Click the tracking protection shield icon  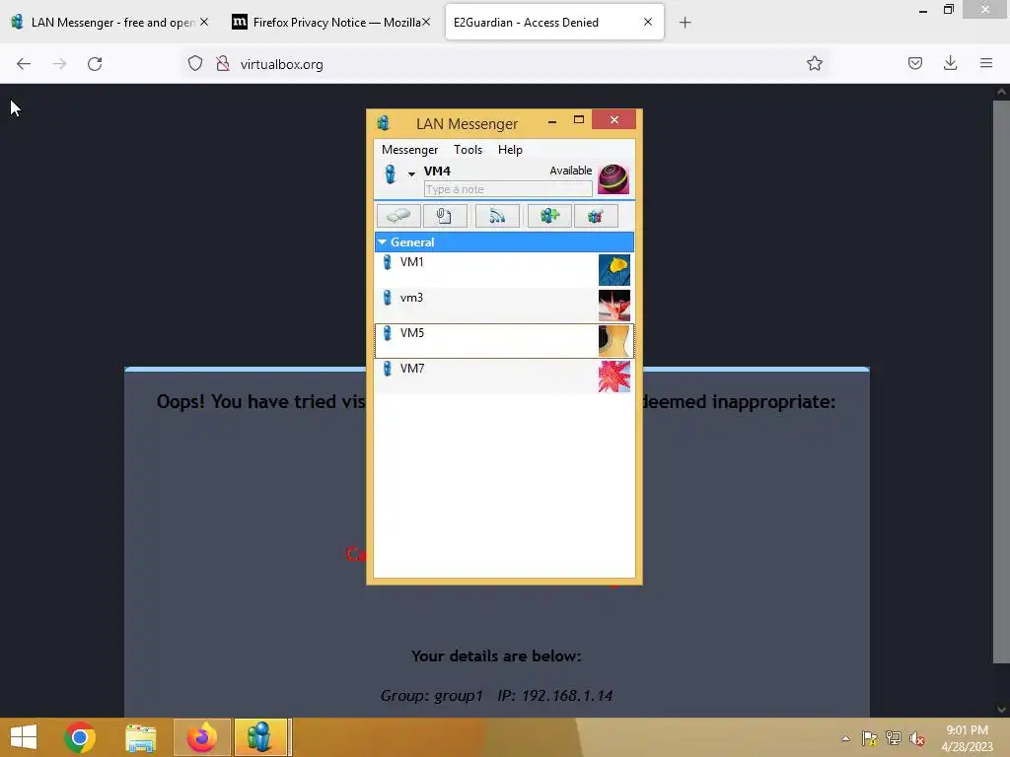coord(195,64)
